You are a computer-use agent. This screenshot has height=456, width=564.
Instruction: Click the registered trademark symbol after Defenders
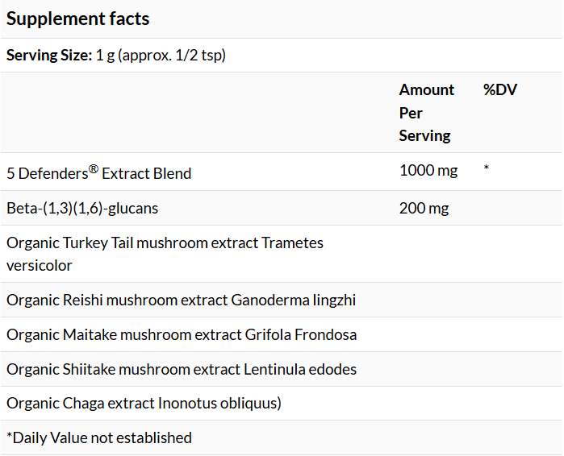[94, 168]
